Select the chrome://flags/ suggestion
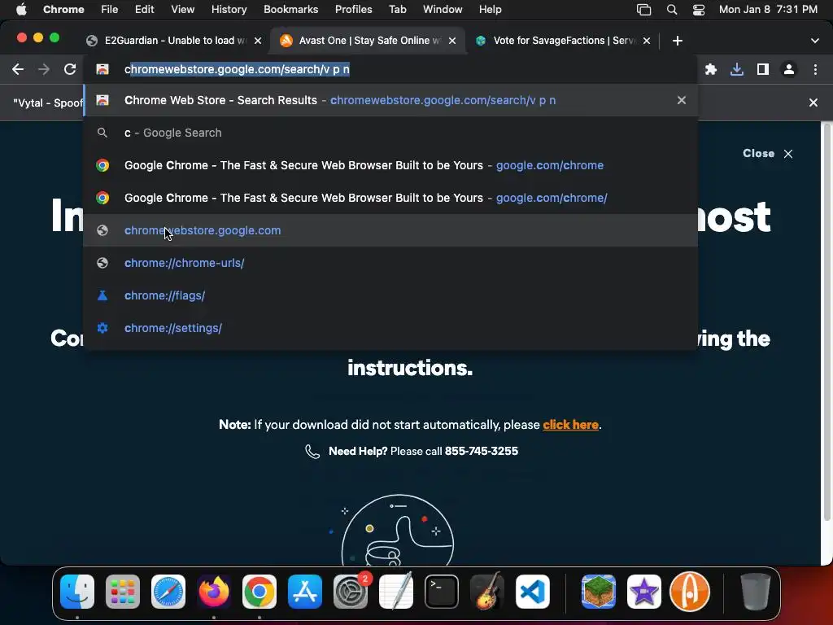Screen dimensions: 833x625 390,295
